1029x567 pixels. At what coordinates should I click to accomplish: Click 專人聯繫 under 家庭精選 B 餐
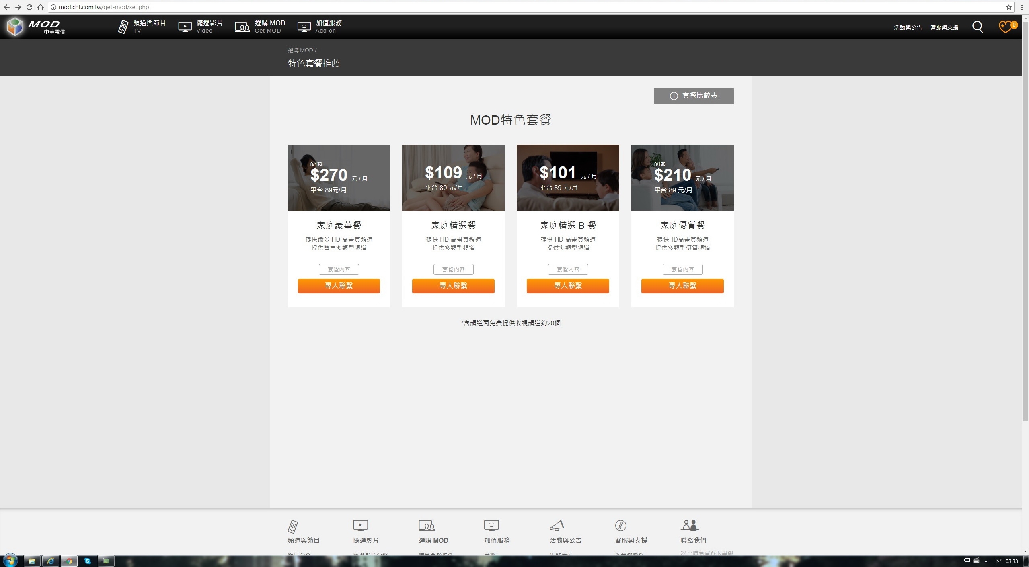click(x=567, y=286)
